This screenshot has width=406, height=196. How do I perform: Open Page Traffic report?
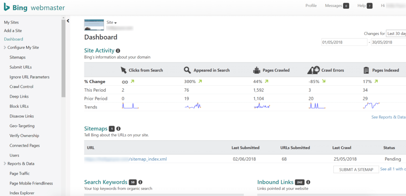20,173
